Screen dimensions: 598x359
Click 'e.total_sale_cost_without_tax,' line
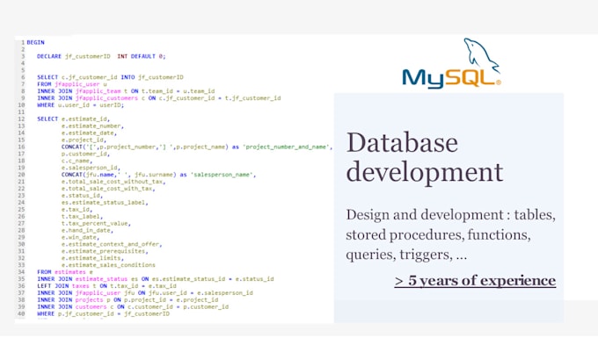click(113, 182)
